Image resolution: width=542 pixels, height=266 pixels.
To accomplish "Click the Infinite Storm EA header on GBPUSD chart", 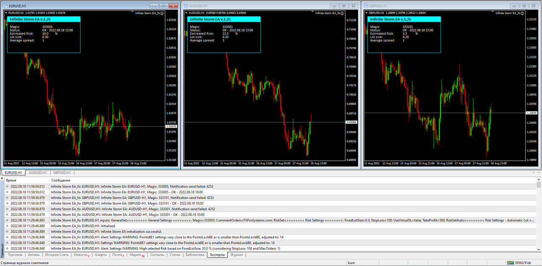I will [x=404, y=19].
